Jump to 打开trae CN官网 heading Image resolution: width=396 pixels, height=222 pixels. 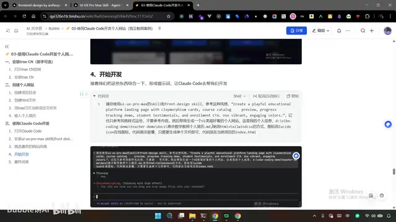point(25,70)
